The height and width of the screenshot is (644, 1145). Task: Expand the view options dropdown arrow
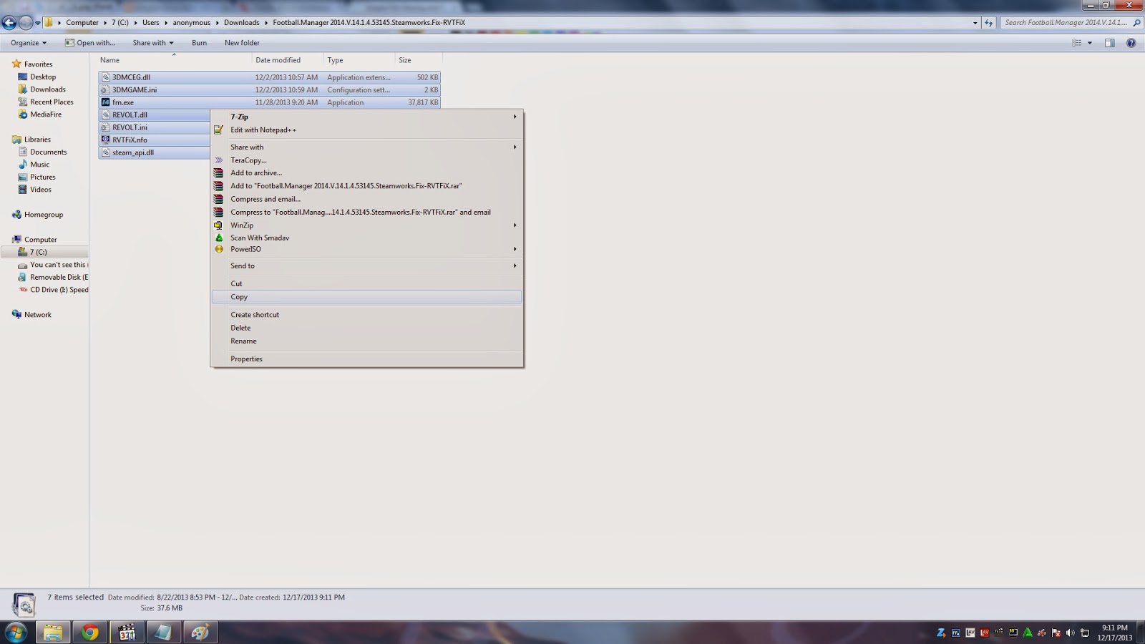coord(1090,43)
